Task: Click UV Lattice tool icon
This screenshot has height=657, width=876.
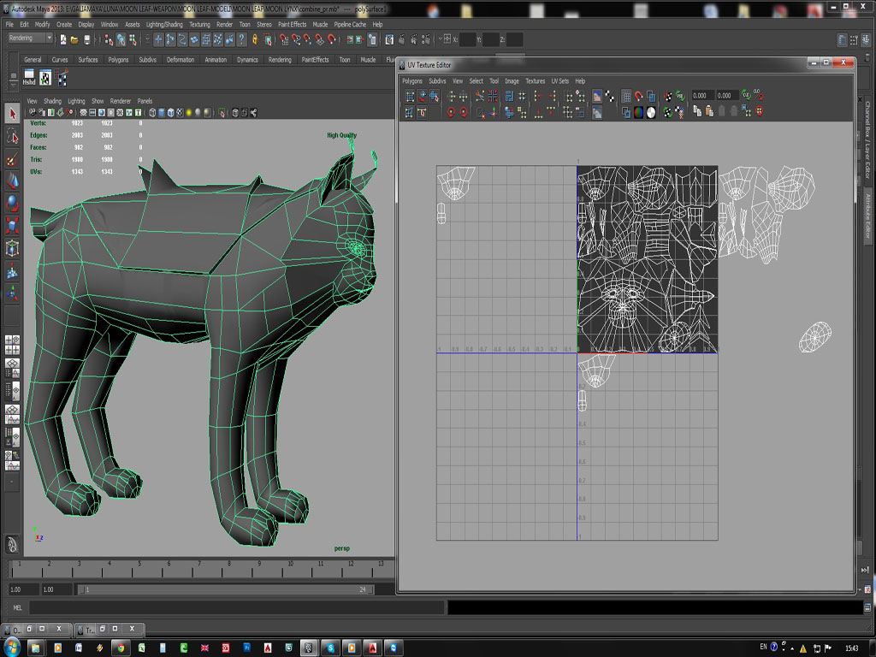Action: [x=410, y=96]
